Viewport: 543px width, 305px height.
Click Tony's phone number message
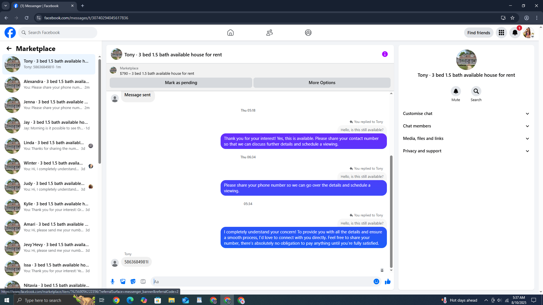[x=136, y=262]
